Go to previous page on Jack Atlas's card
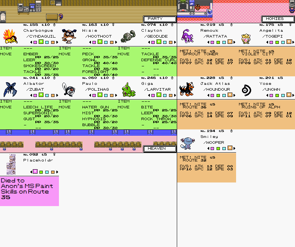Viewport: 295px width, 247px height. click(208, 95)
